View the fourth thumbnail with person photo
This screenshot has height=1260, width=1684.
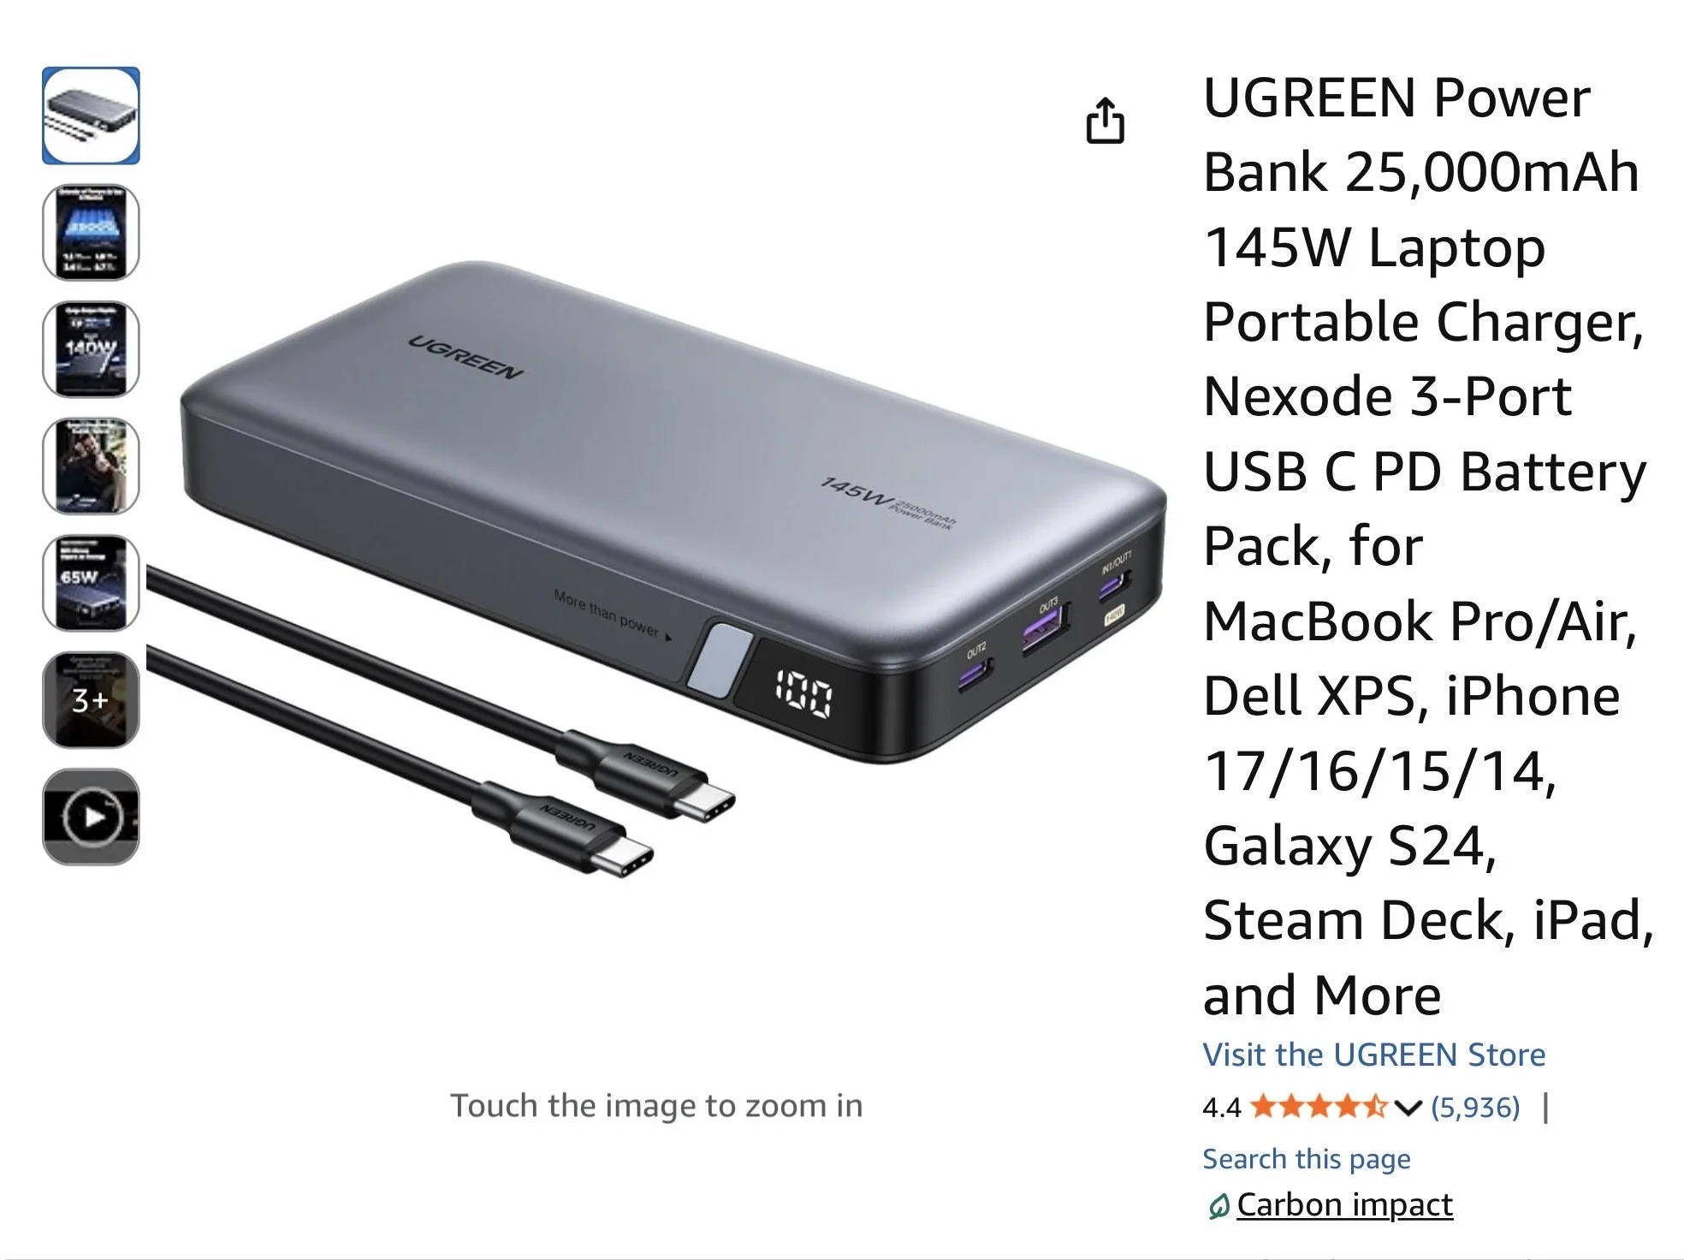tap(91, 467)
